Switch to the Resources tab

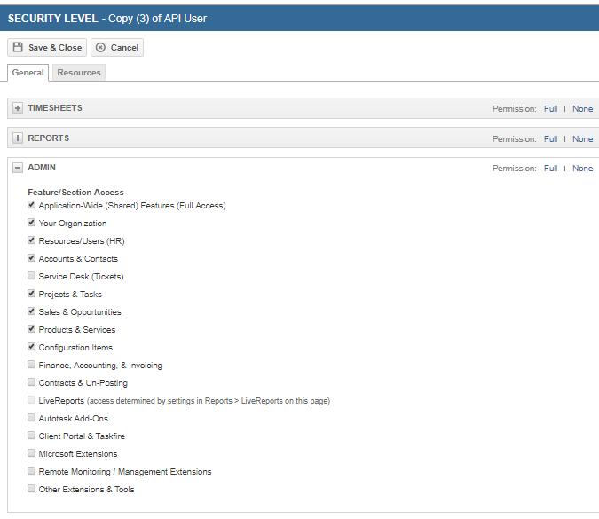(x=79, y=73)
